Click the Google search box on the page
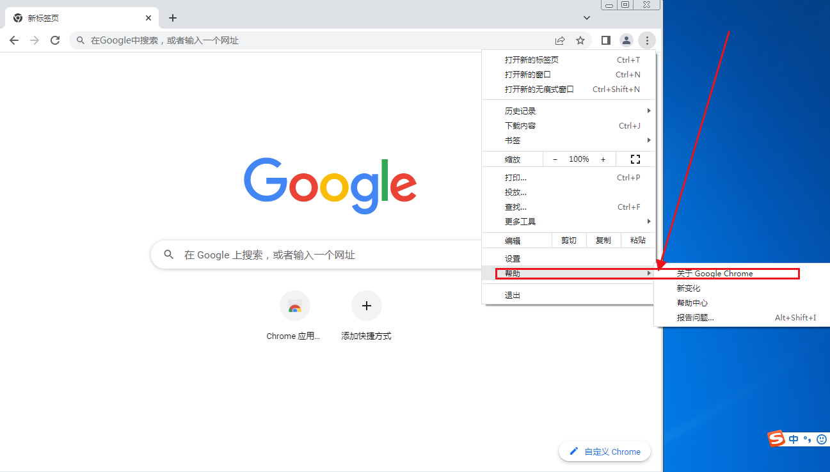Screen dimensions: 830x472 (x=317, y=255)
